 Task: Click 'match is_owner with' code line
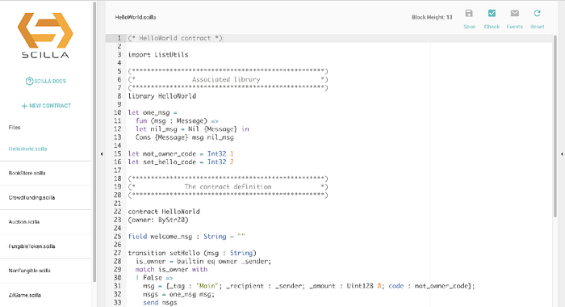coord(171,269)
